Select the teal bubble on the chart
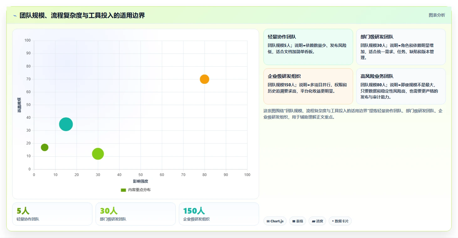The image size is (458, 238). pyautogui.click(x=66, y=124)
